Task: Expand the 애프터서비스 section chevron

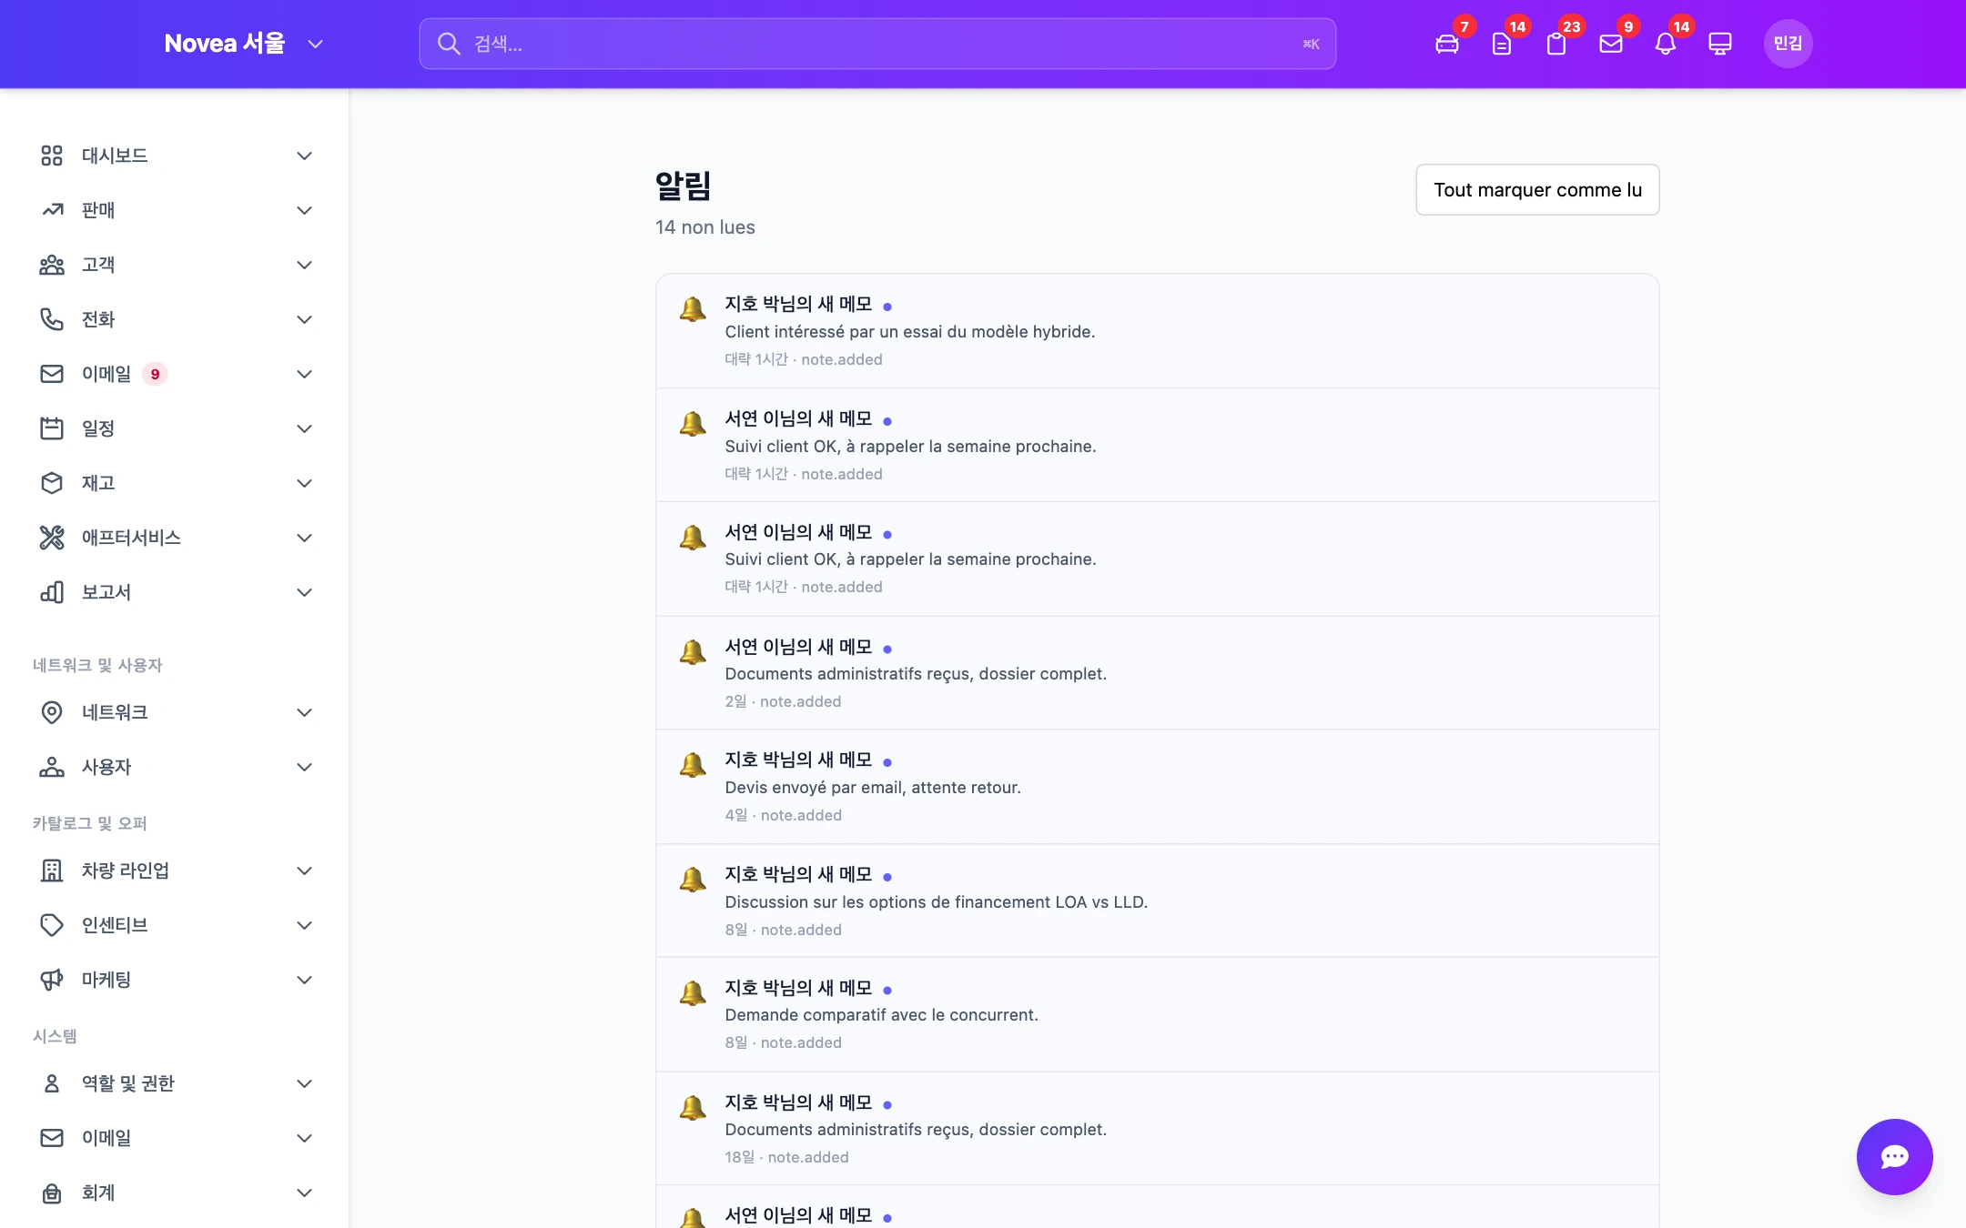Action: tap(305, 538)
